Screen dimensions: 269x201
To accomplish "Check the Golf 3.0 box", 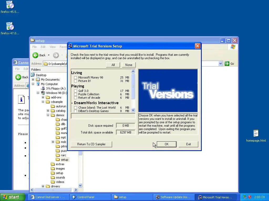I will tap(75, 91).
